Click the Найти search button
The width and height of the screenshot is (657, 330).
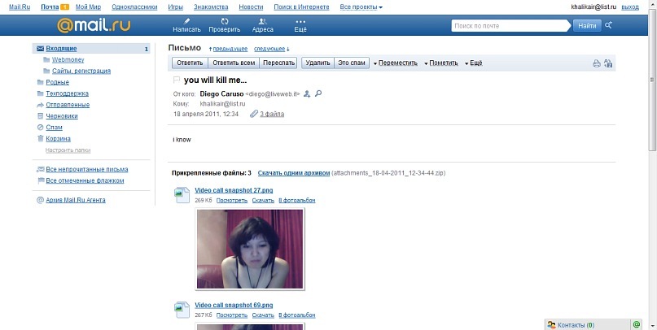(x=587, y=25)
